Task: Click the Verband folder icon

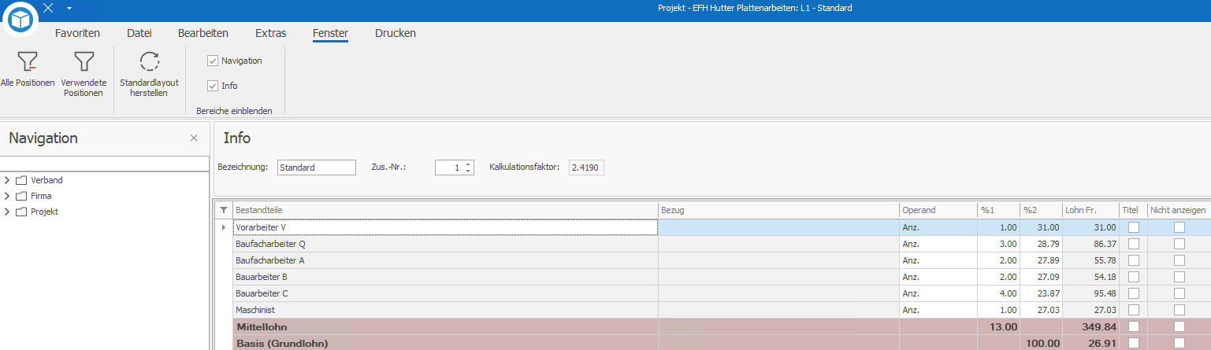Action: [21, 180]
